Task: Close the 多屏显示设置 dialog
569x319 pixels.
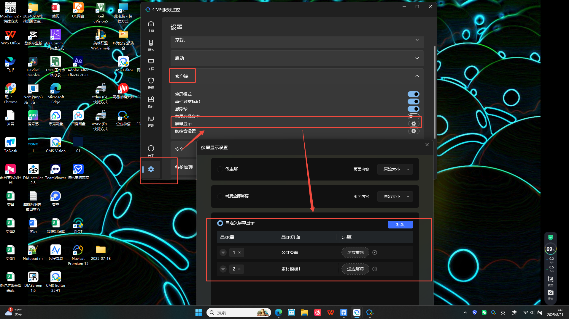Action: coord(427,145)
